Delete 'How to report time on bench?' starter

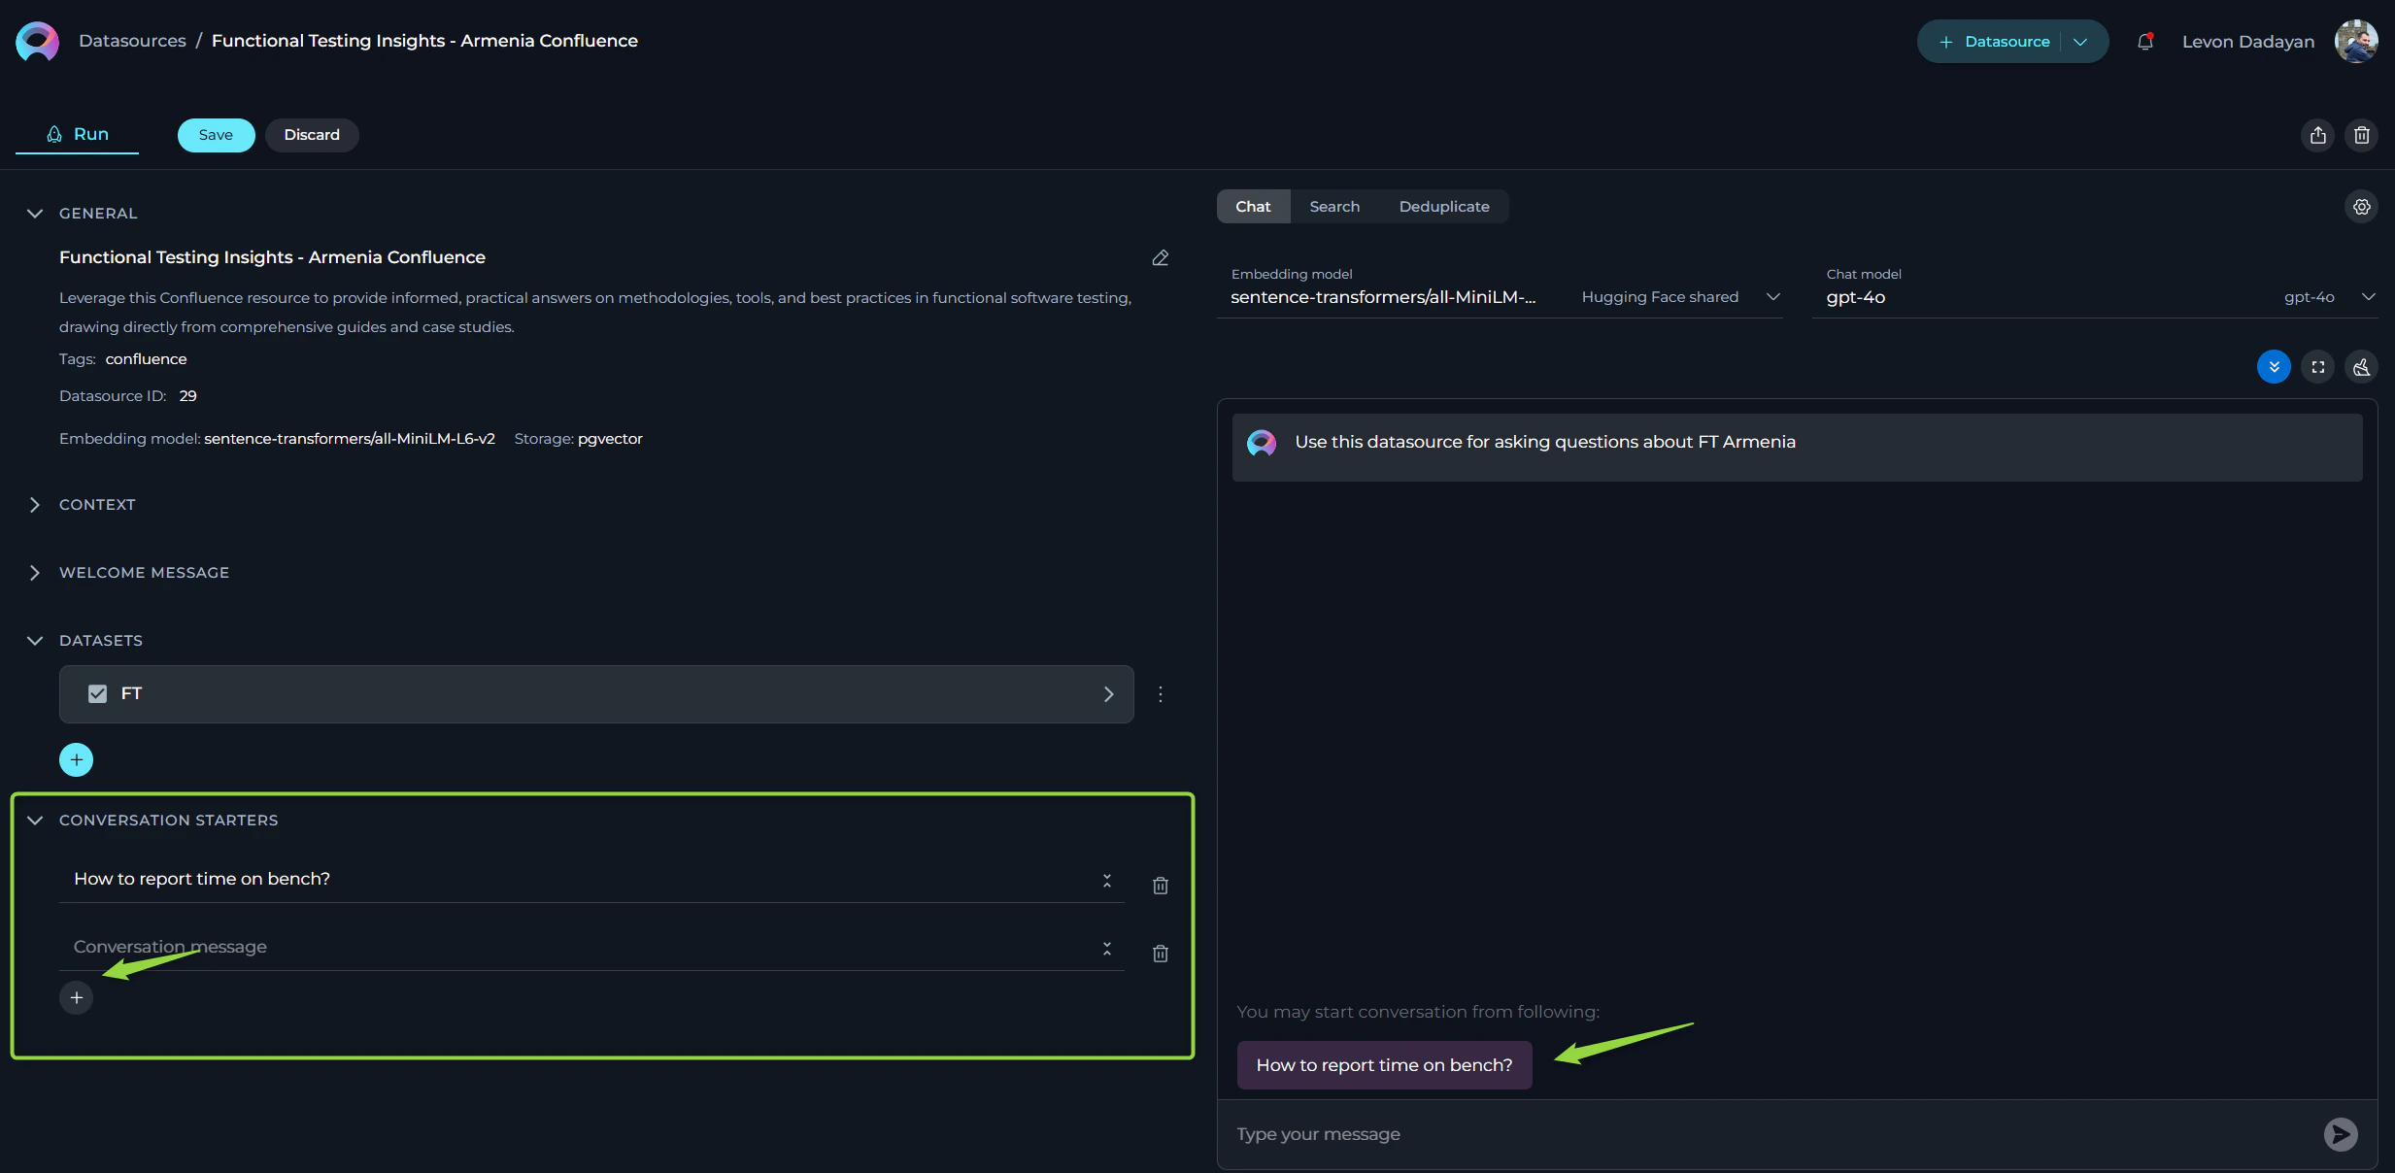1160,886
